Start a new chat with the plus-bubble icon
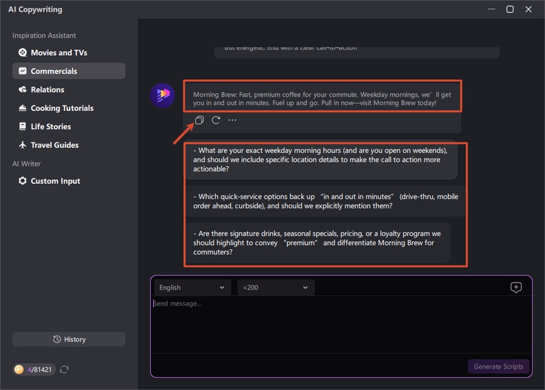Screen dimensions: 545x390 516,287
